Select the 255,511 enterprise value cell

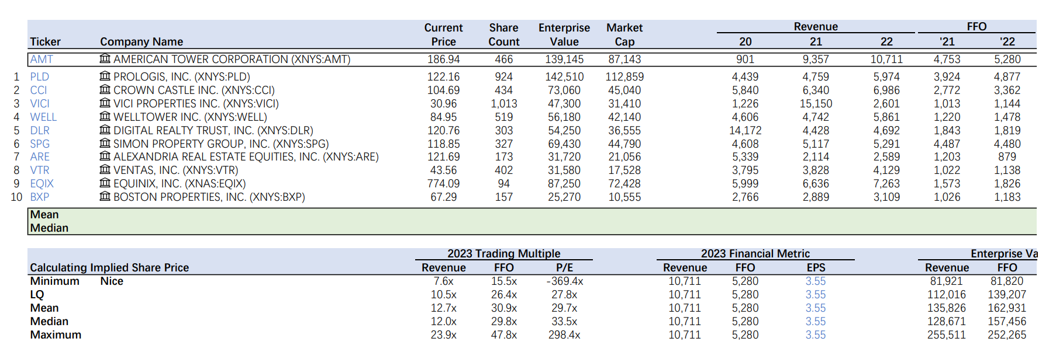947,335
